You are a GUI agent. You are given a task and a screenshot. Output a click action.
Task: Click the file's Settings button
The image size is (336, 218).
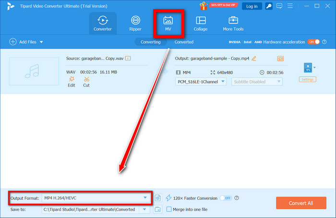(308, 79)
